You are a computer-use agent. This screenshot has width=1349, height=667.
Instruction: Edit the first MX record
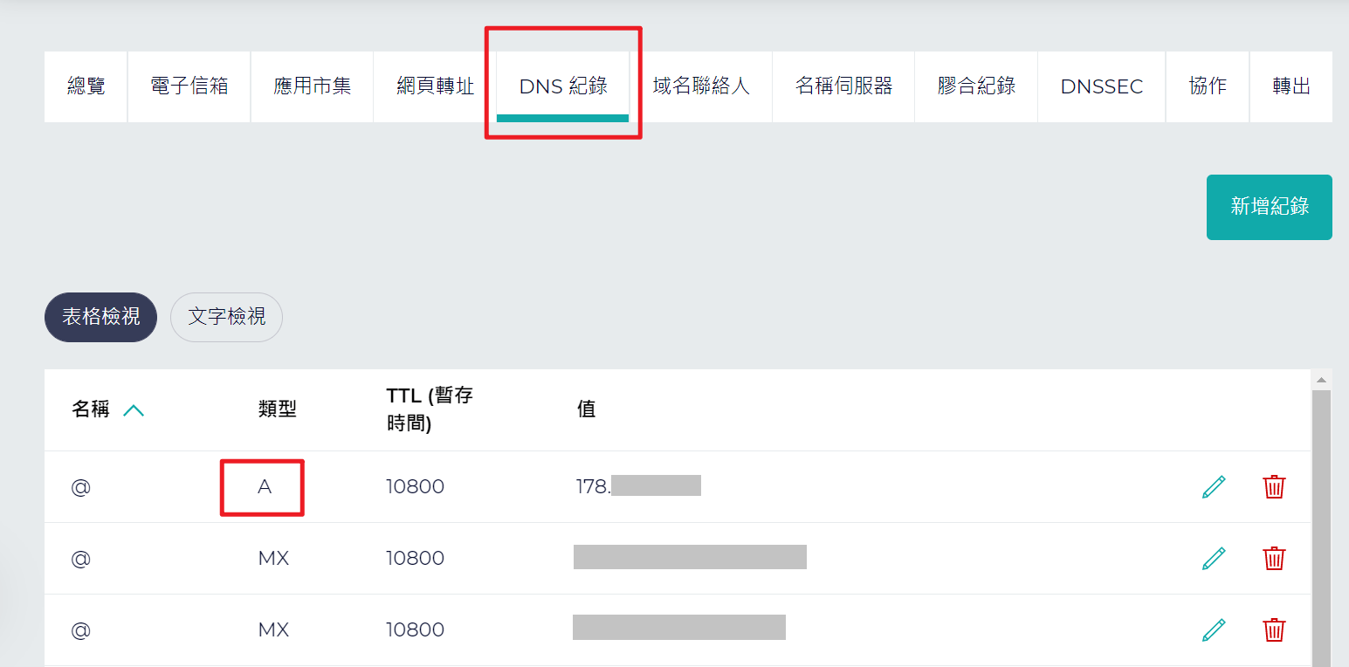coord(1214,558)
